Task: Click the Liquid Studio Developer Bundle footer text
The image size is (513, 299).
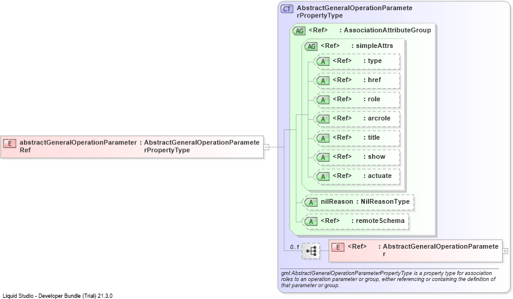Action: coord(58,296)
